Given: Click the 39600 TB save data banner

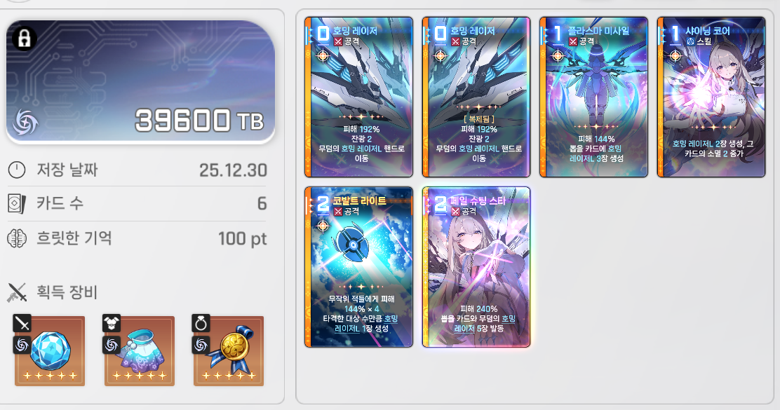Looking at the screenshot, I should (x=140, y=82).
